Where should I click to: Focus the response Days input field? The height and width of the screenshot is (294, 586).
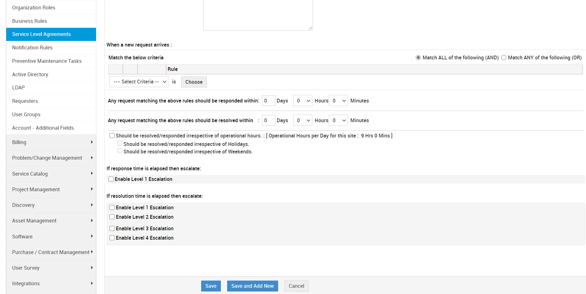tap(268, 101)
